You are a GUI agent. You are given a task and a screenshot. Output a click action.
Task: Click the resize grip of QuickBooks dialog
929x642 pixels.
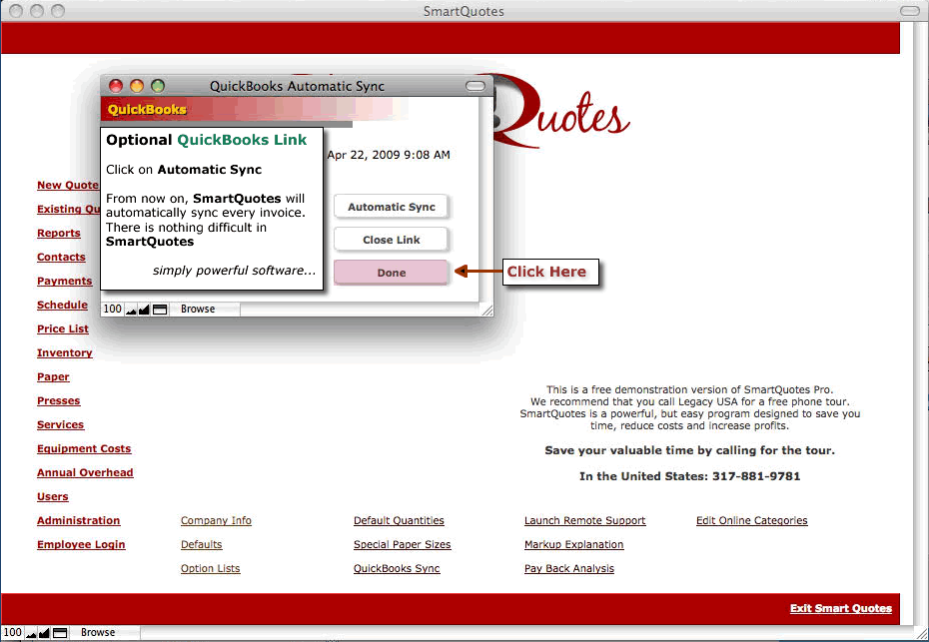[487, 310]
